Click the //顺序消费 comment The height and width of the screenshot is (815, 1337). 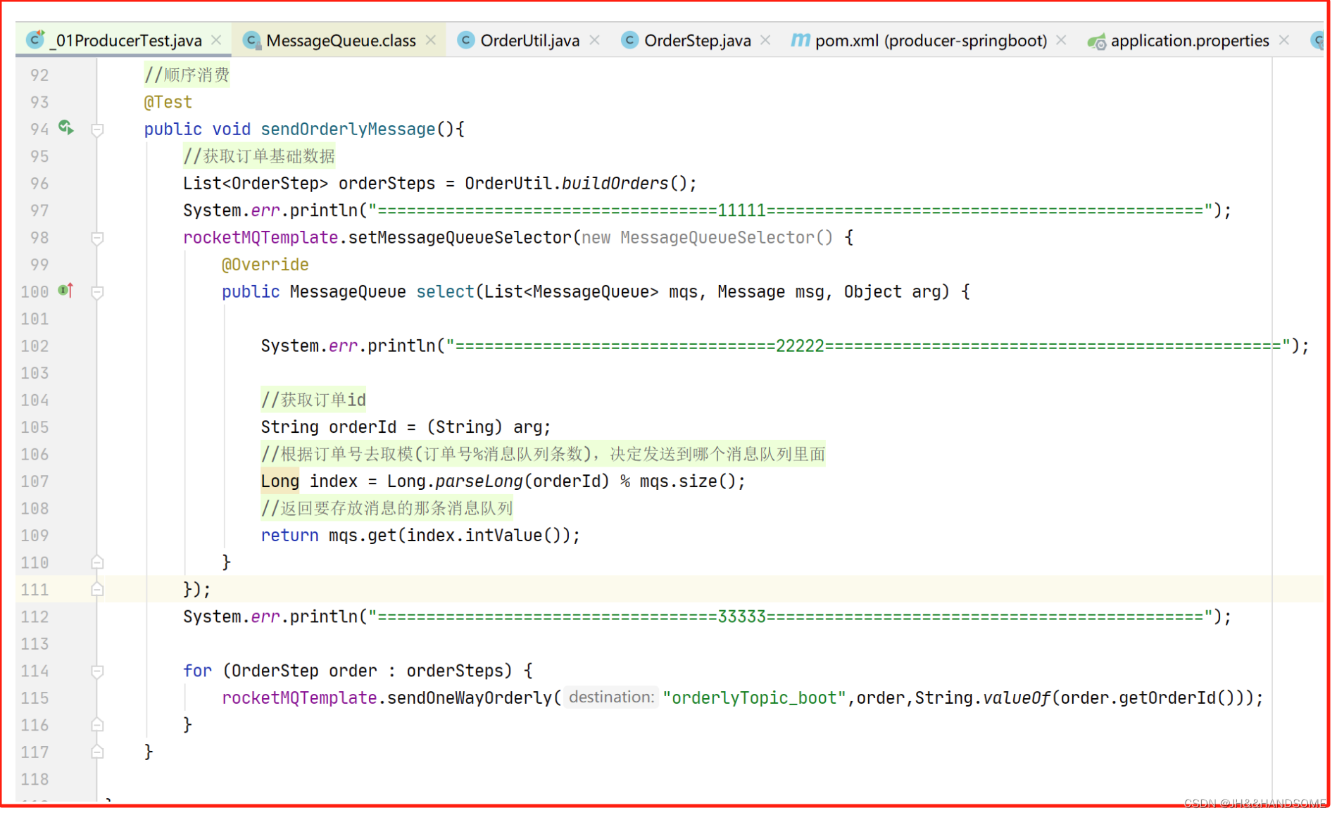point(187,75)
